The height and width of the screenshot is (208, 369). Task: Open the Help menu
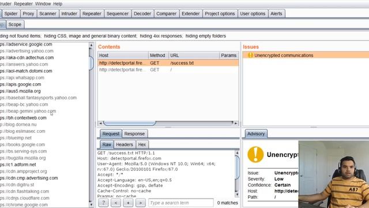tap(58, 4)
